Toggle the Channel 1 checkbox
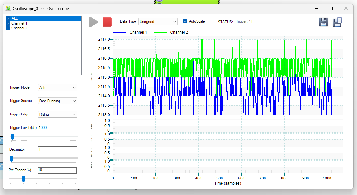This screenshot has height=195, width=357. click(x=8, y=23)
